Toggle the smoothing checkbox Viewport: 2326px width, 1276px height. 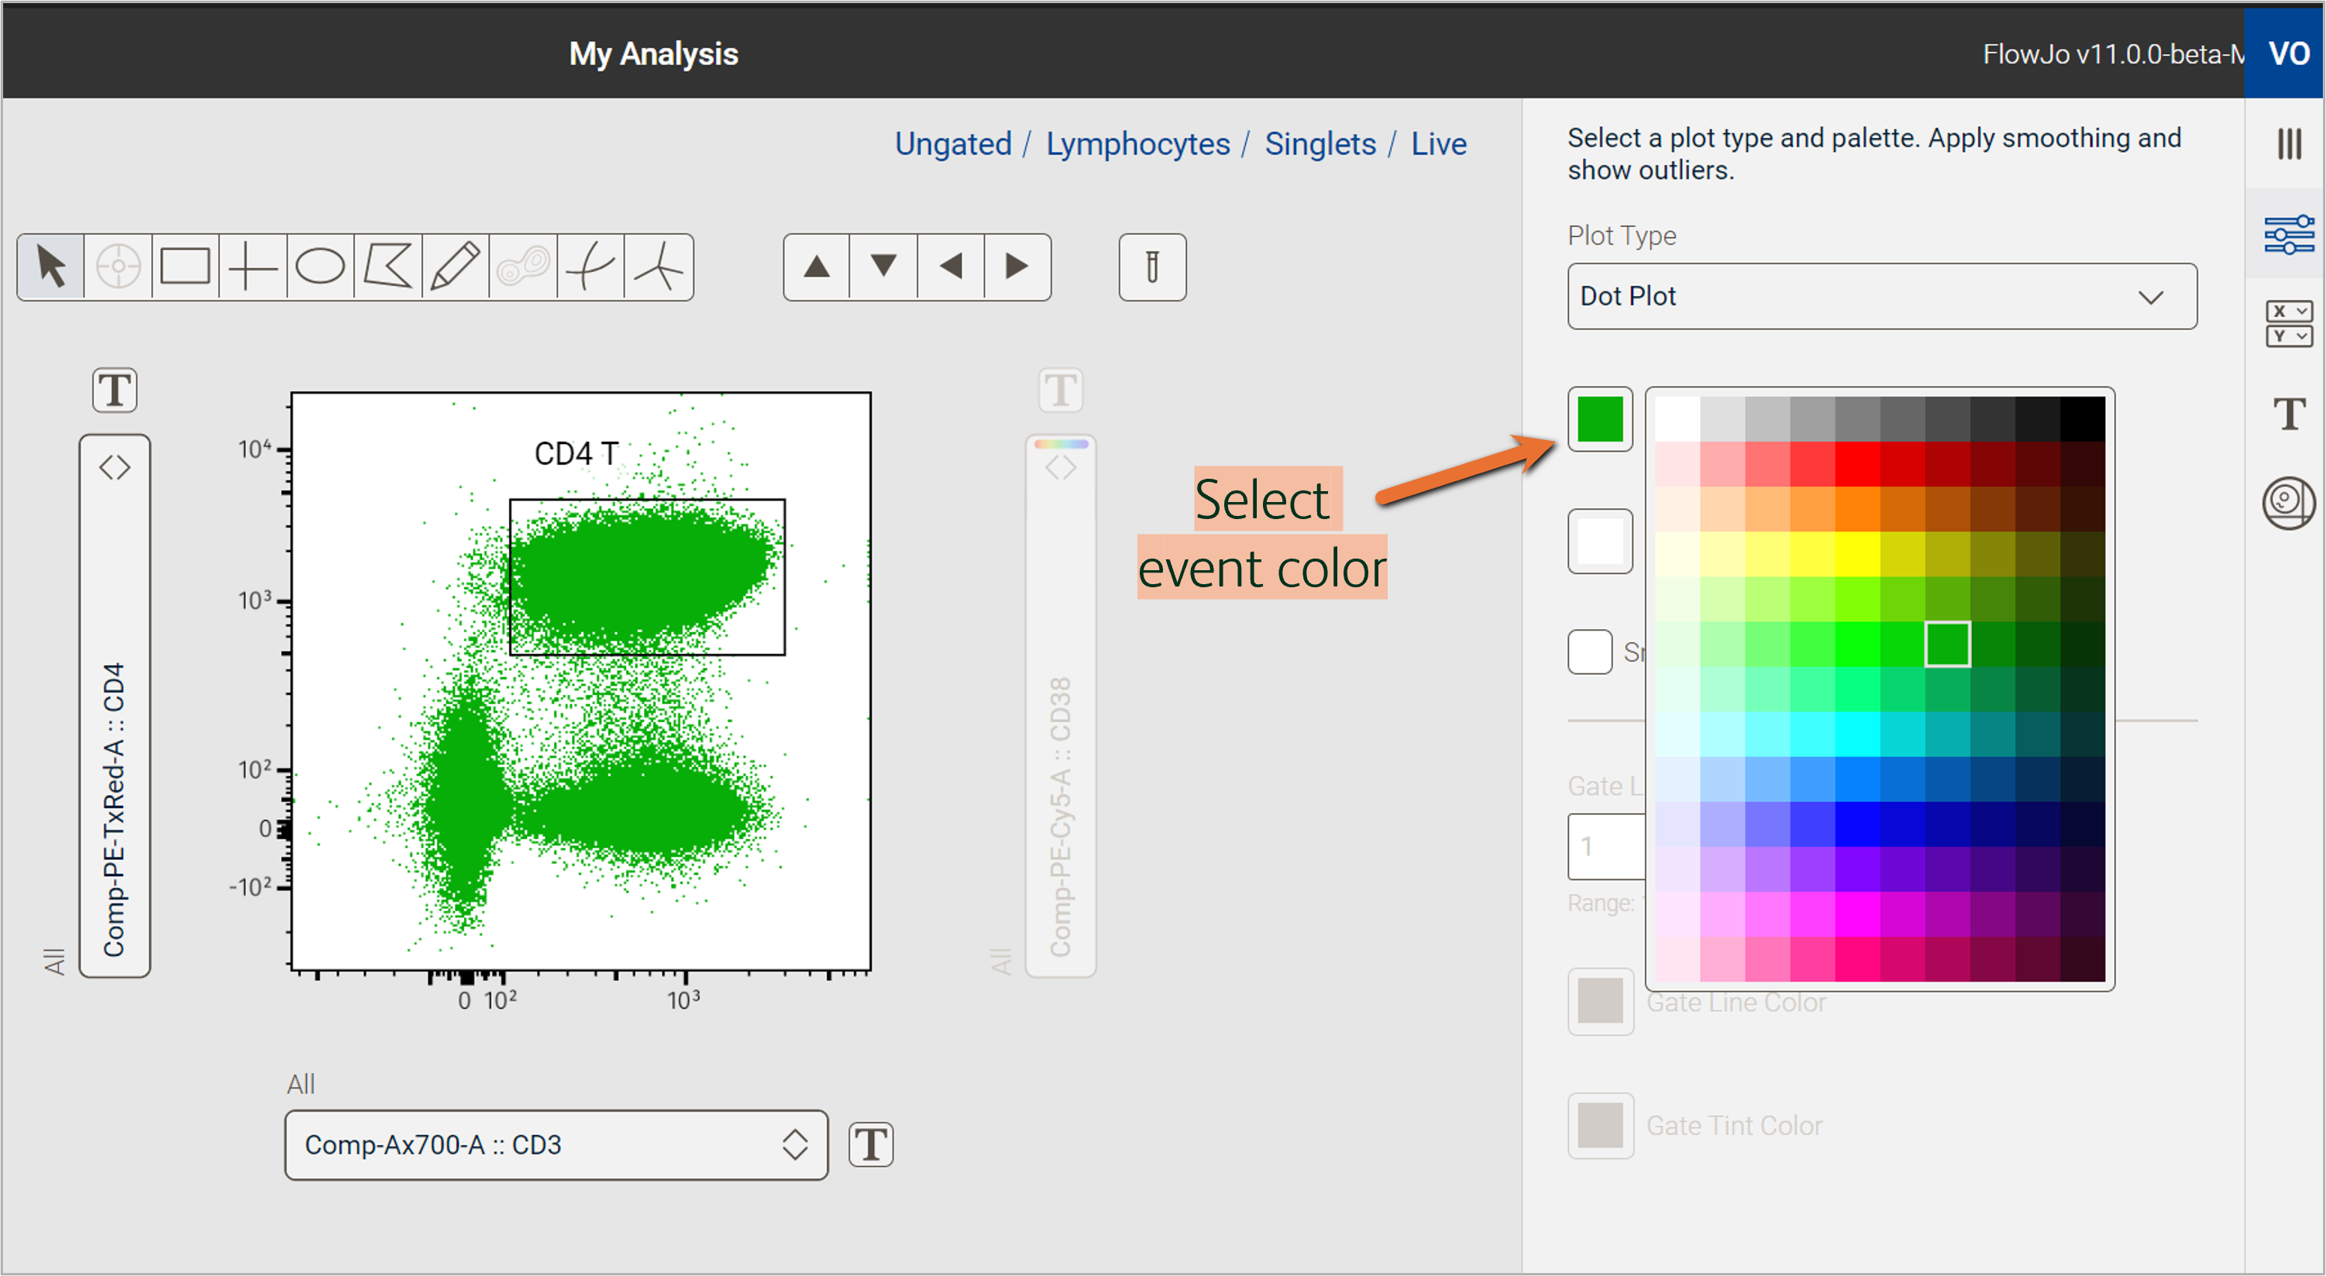pos(1590,652)
